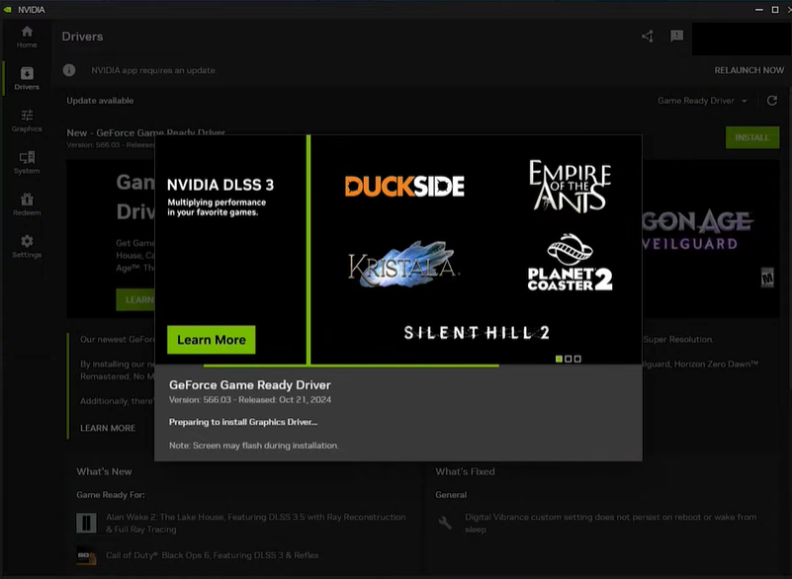Viewport: 792px width, 579px height.
Task: Click the green Learn More button
Action: (212, 340)
